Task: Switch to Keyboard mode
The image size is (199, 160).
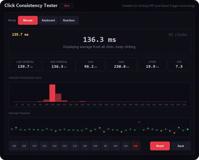Action: click(48, 20)
